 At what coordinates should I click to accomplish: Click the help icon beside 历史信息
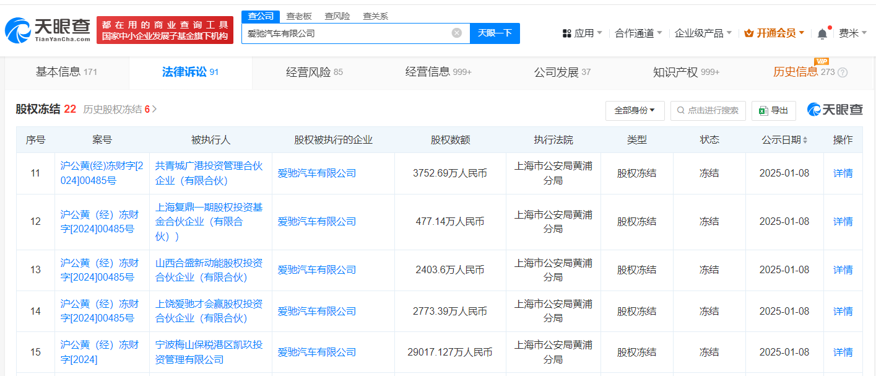(843, 72)
